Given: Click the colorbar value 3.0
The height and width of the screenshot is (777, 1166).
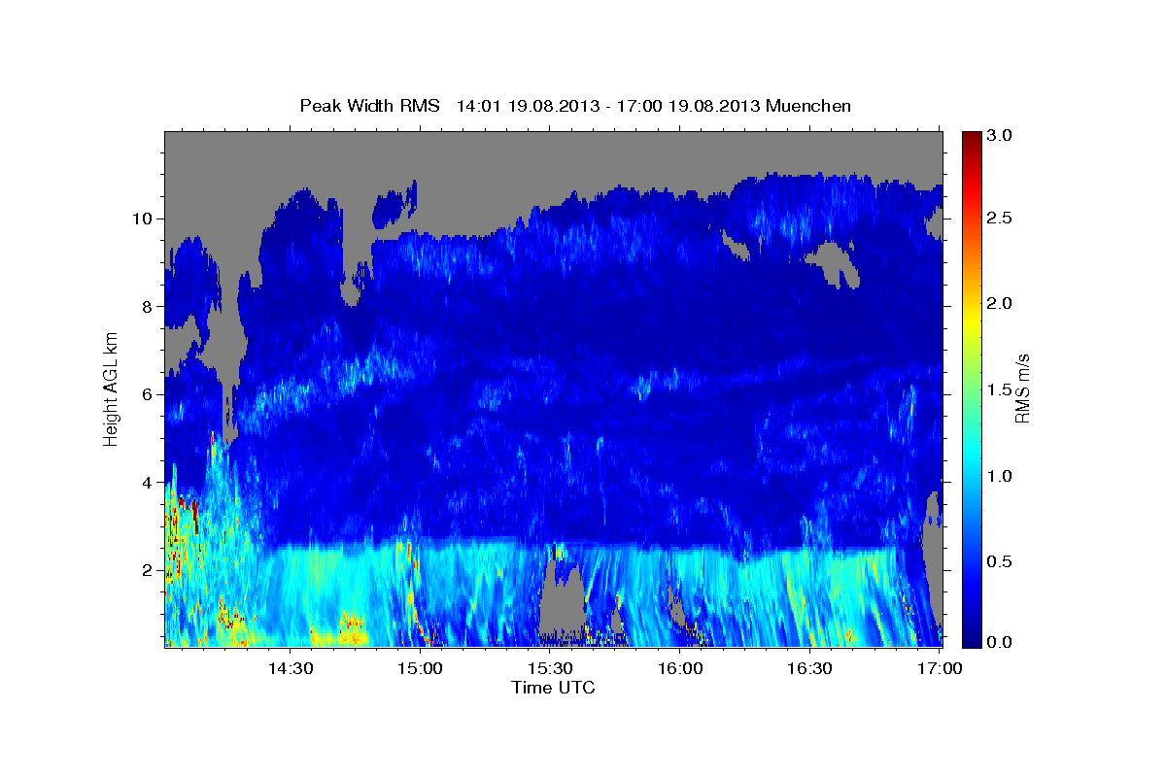Looking at the screenshot, I should point(999,136).
